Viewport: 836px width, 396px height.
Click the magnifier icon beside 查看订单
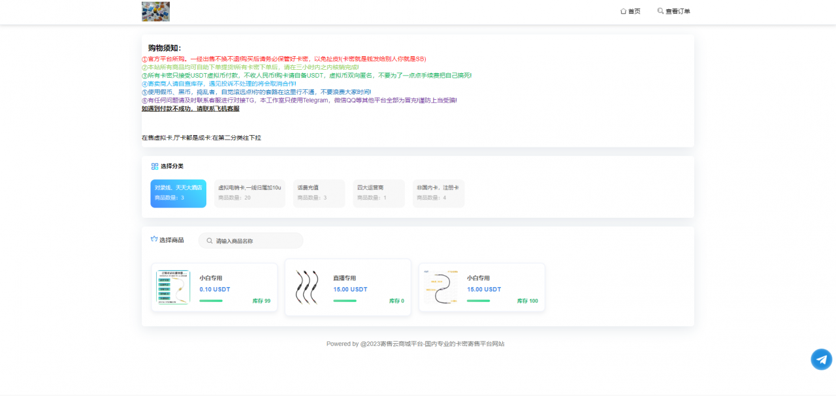pos(660,11)
